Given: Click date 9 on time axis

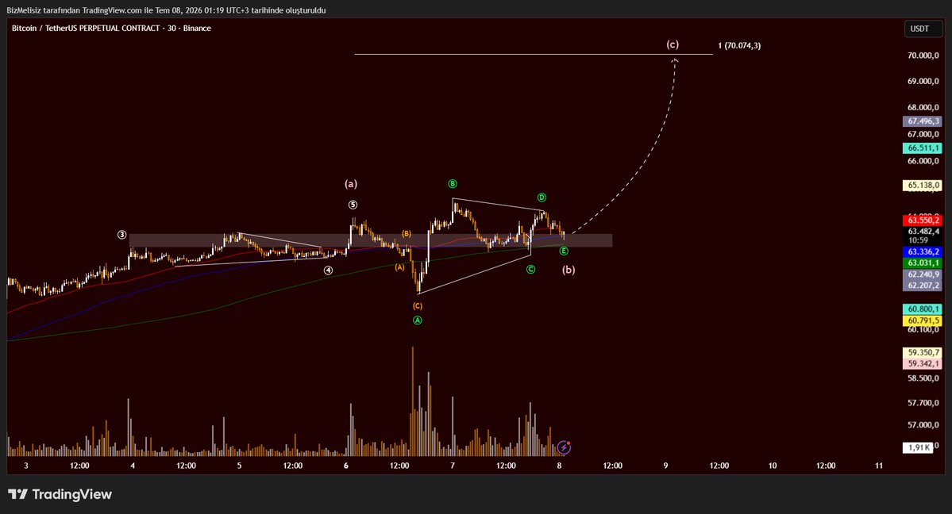Looking at the screenshot, I should click(665, 466).
